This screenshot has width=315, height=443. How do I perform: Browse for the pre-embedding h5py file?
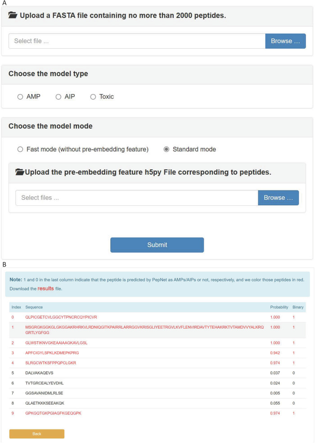tap(278, 198)
